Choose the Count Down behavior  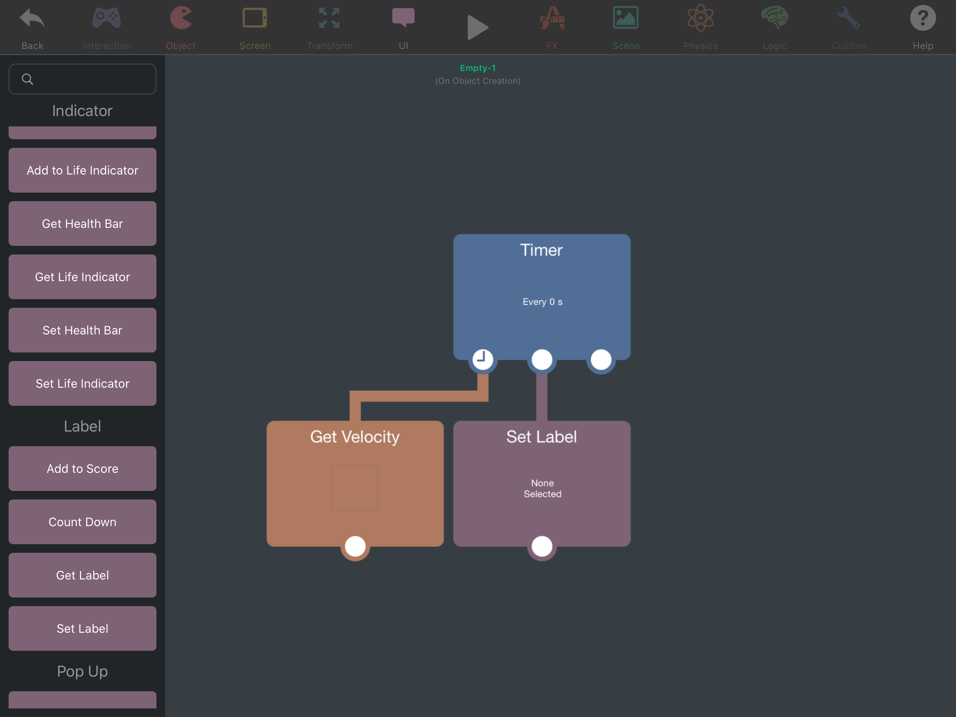(x=83, y=522)
